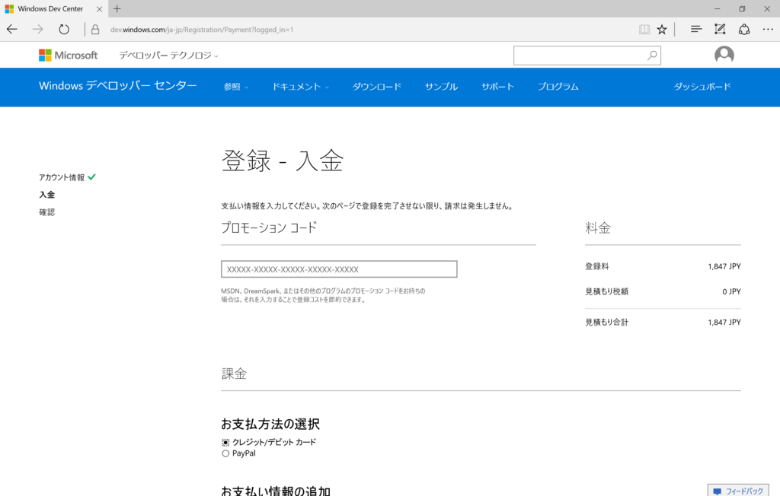Restore down the browser window
The width and height of the screenshot is (780, 496).
click(x=742, y=8)
